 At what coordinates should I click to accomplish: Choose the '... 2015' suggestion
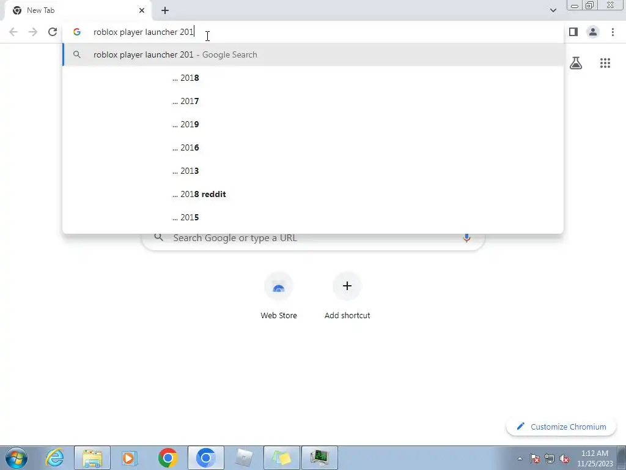coord(313,217)
